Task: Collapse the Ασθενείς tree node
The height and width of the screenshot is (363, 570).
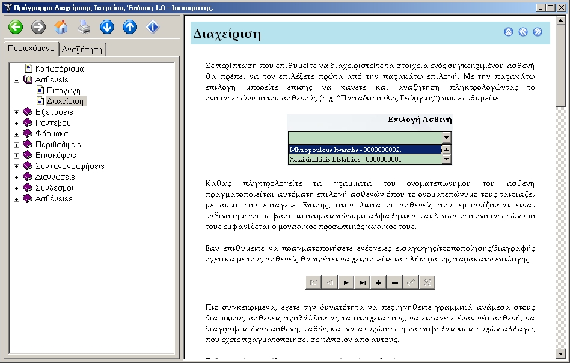Action: (17, 79)
